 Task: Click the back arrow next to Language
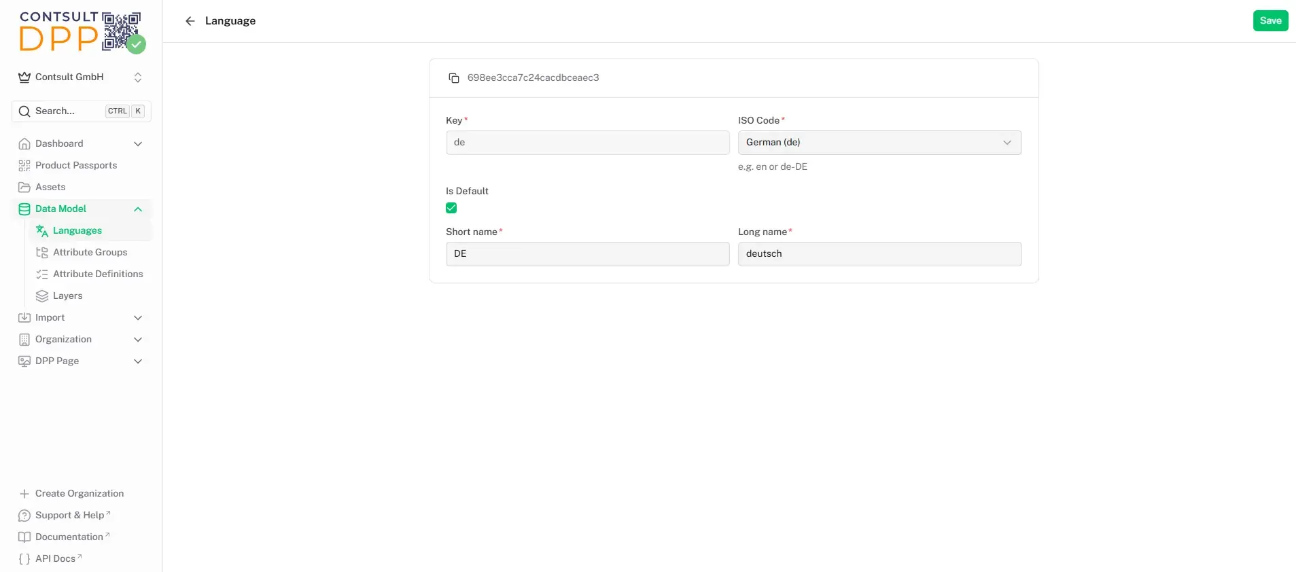coord(190,21)
